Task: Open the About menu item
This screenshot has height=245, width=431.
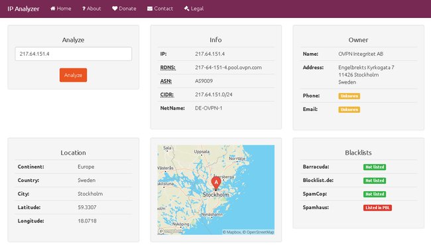Action: (x=92, y=9)
